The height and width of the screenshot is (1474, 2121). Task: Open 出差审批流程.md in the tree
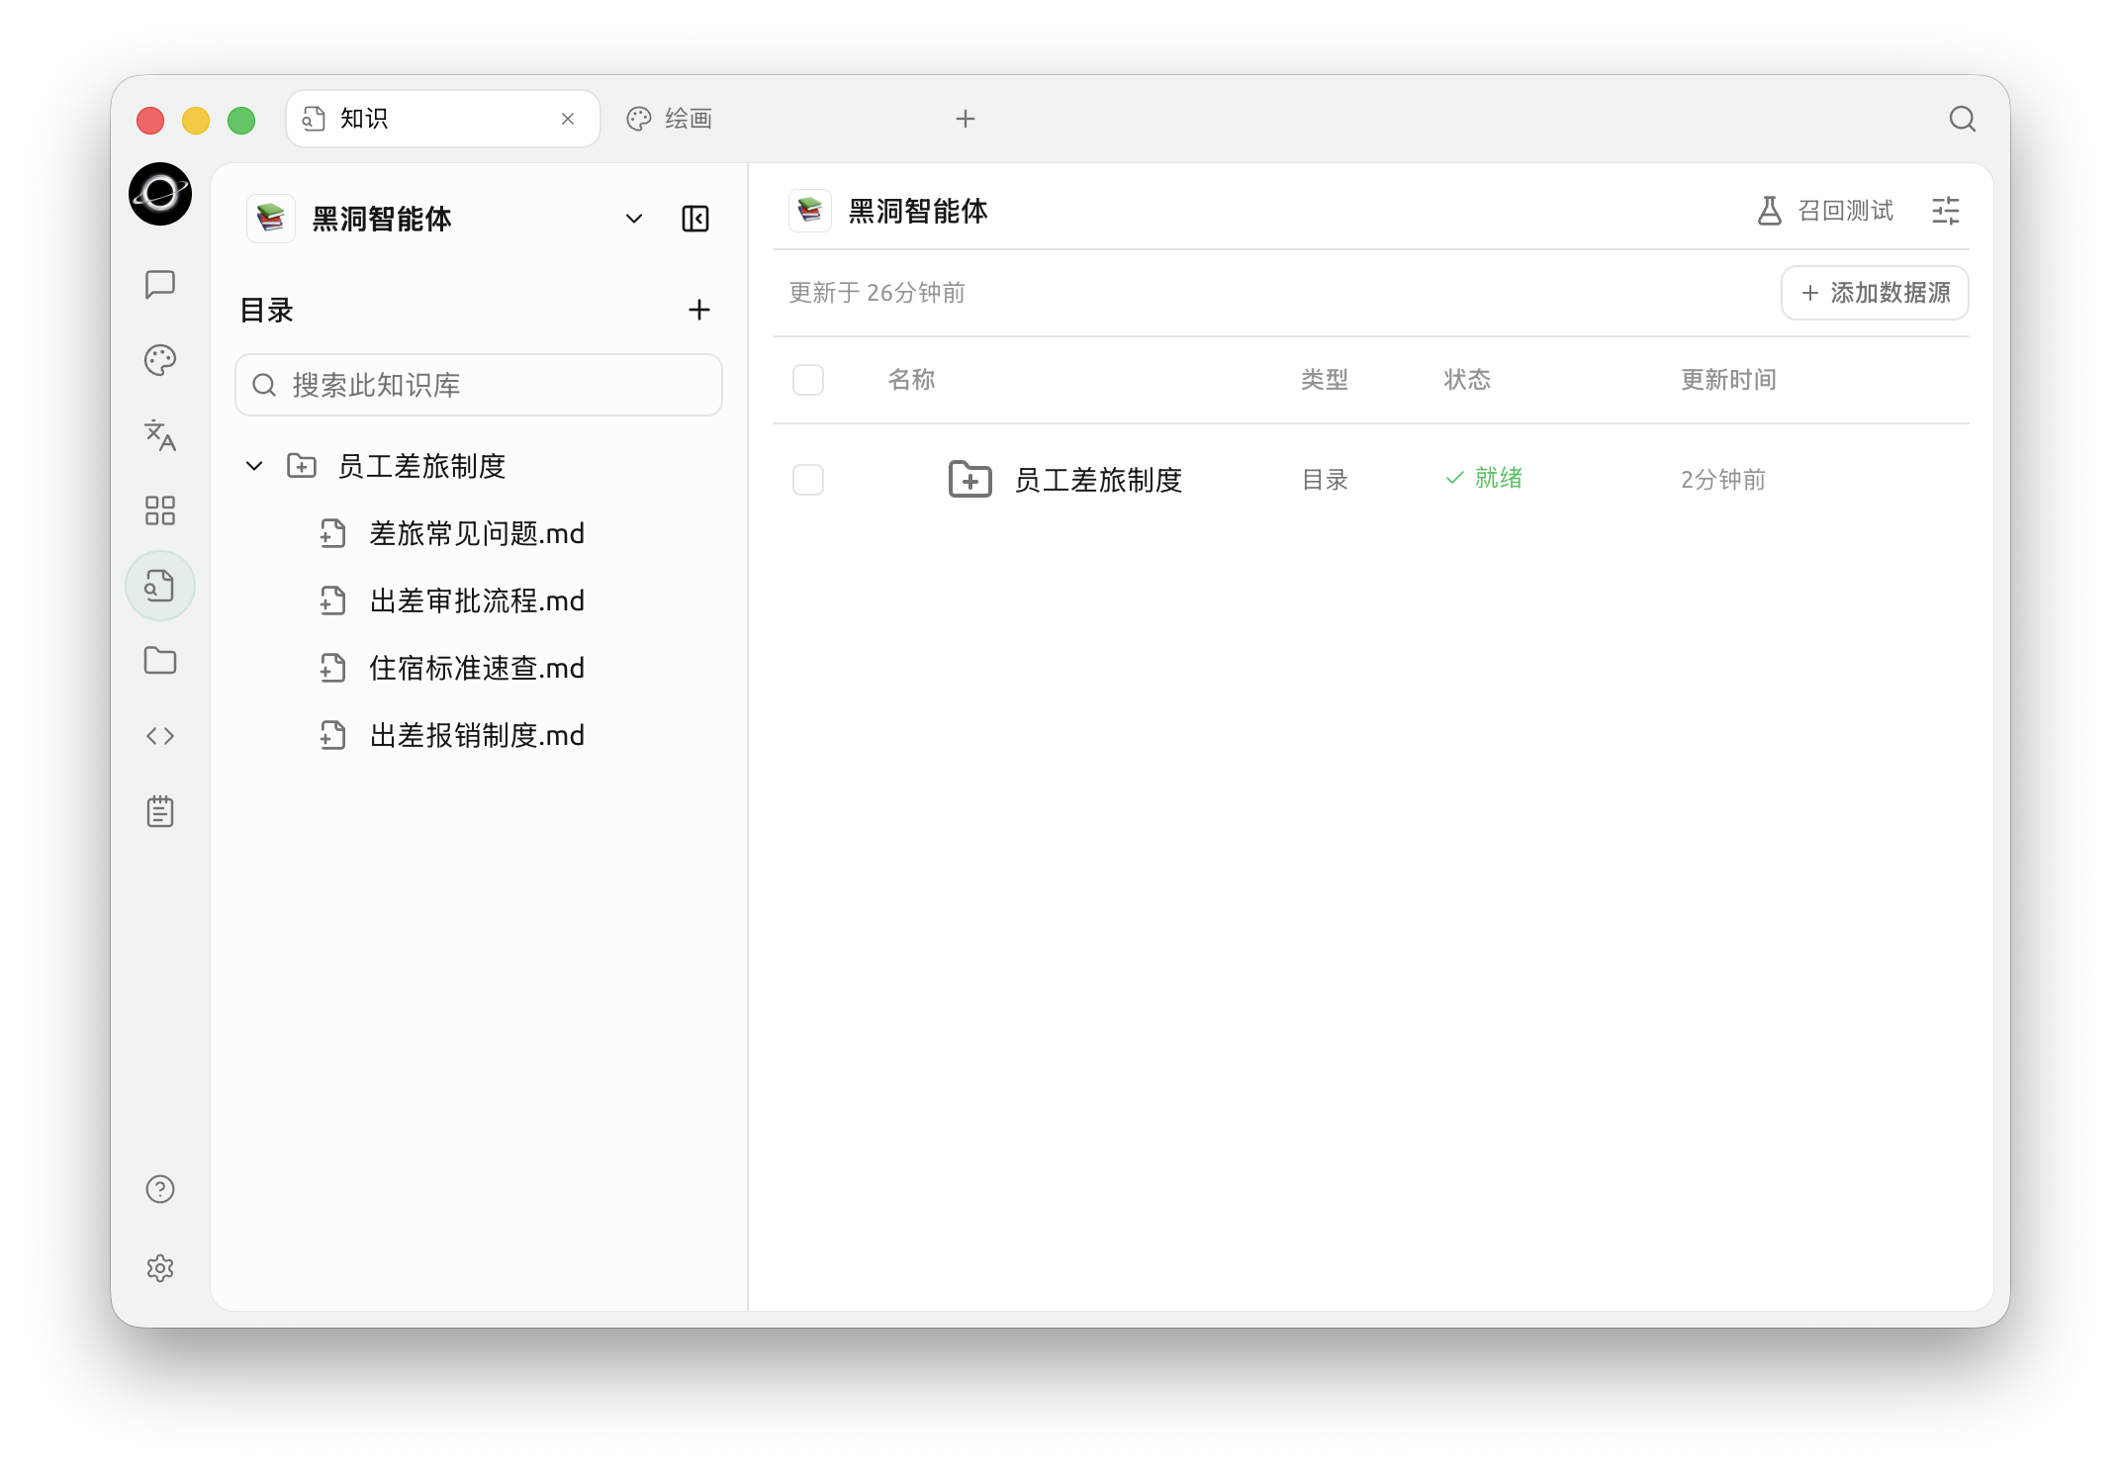pyautogui.click(x=477, y=601)
